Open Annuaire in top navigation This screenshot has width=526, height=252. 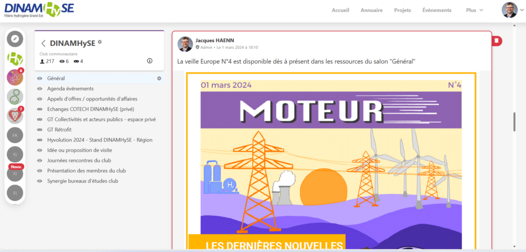(372, 10)
